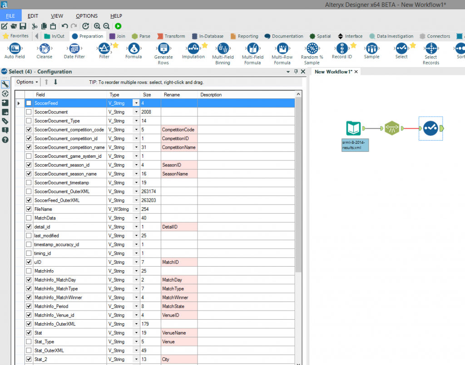465x365 pixels.
Task: Run the workflow with green play button
Action: [118, 26]
